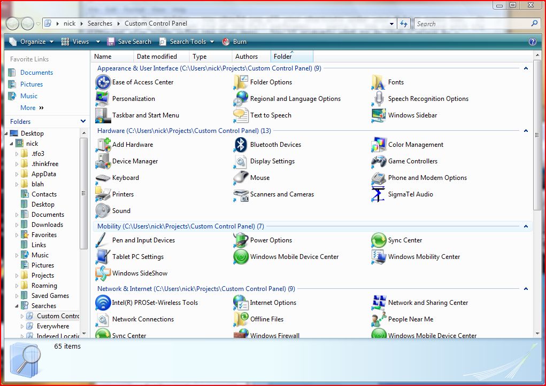Click the Burn toolbar button
This screenshot has width=546, height=386.
pyautogui.click(x=234, y=42)
